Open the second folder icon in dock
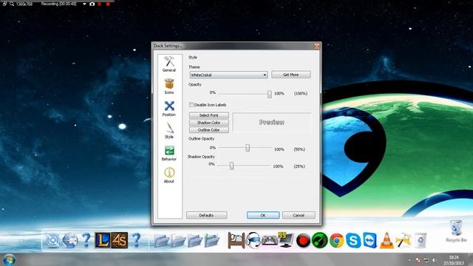Screen dimensions: 473x266 click(178, 241)
